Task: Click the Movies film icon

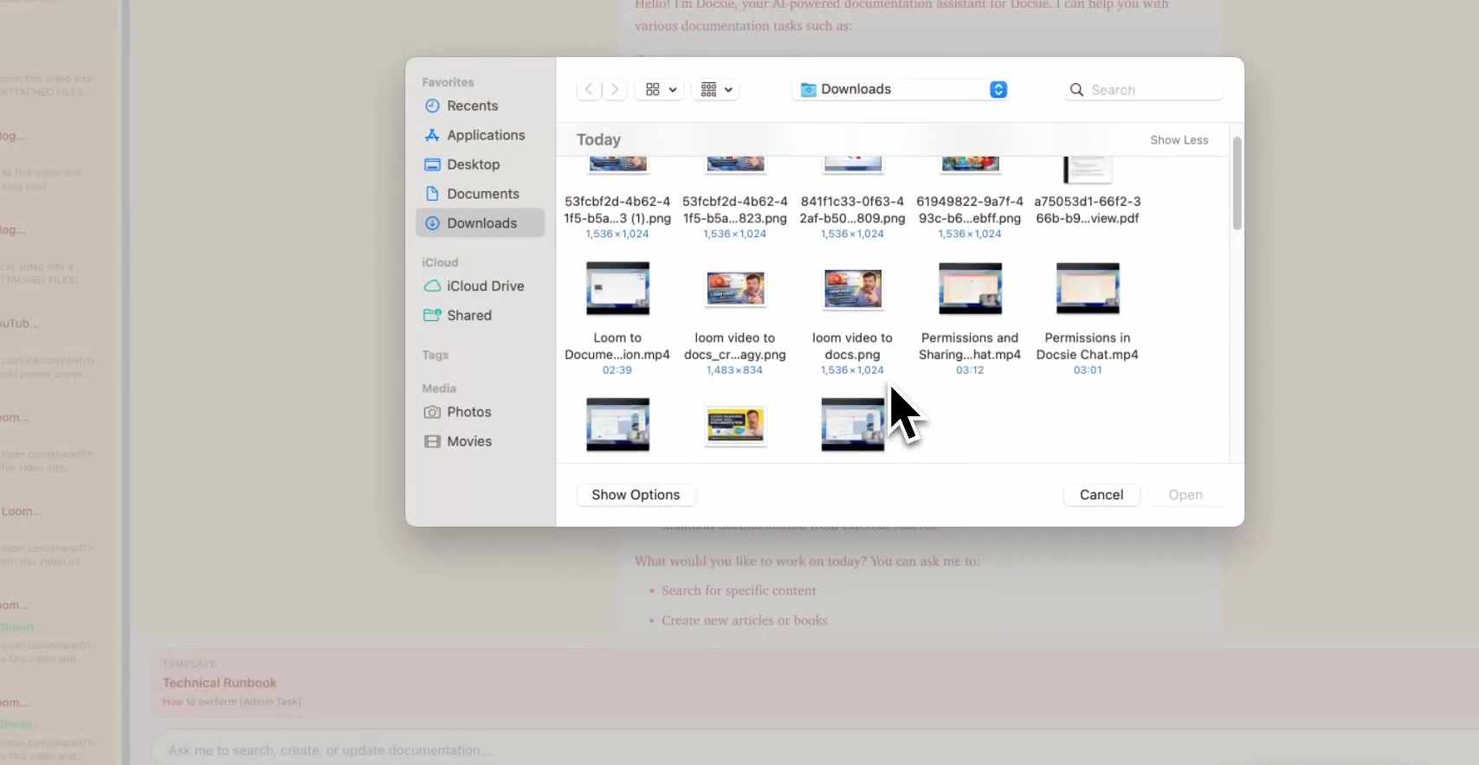Action: (432, 441)
